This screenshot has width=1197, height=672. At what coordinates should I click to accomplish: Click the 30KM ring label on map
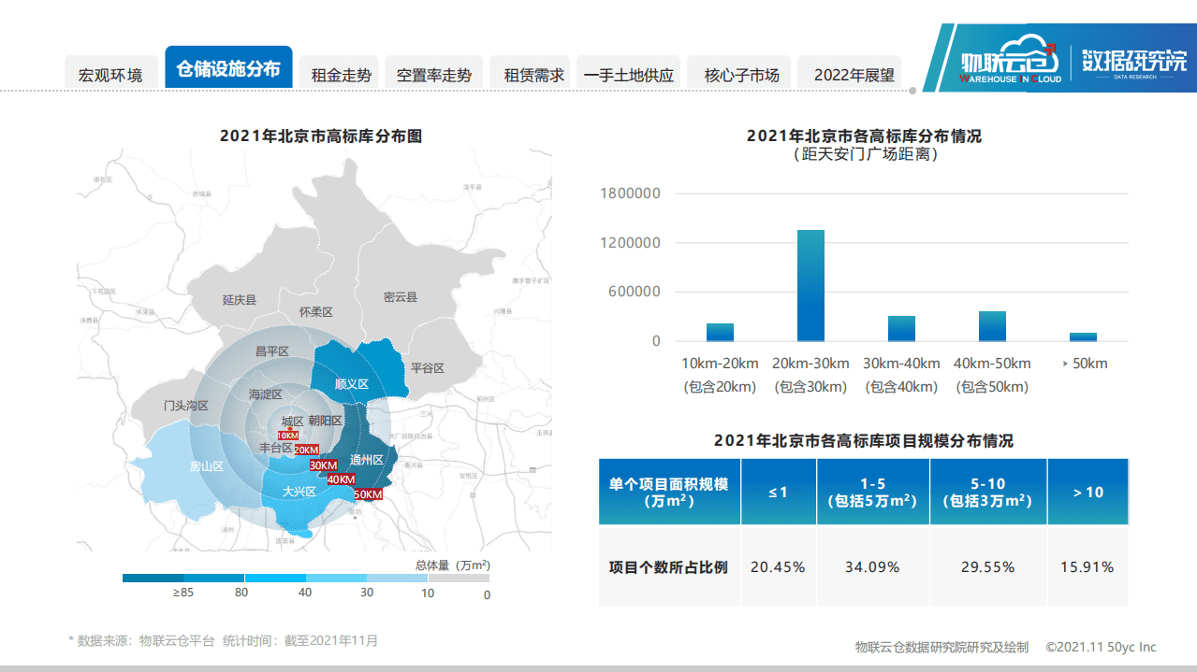[x=324, y=465]
